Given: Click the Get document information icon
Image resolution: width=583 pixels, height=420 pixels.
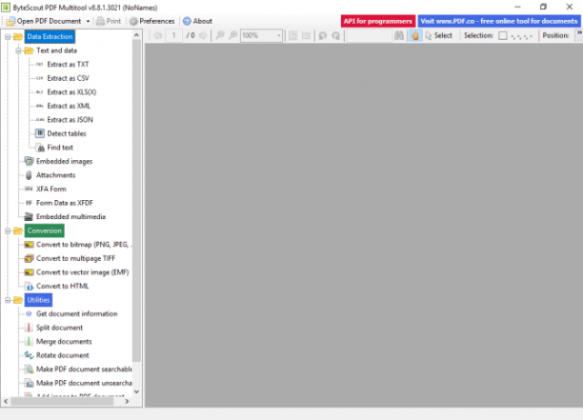Looking at the screenshot, I should (x=29, y=313).
